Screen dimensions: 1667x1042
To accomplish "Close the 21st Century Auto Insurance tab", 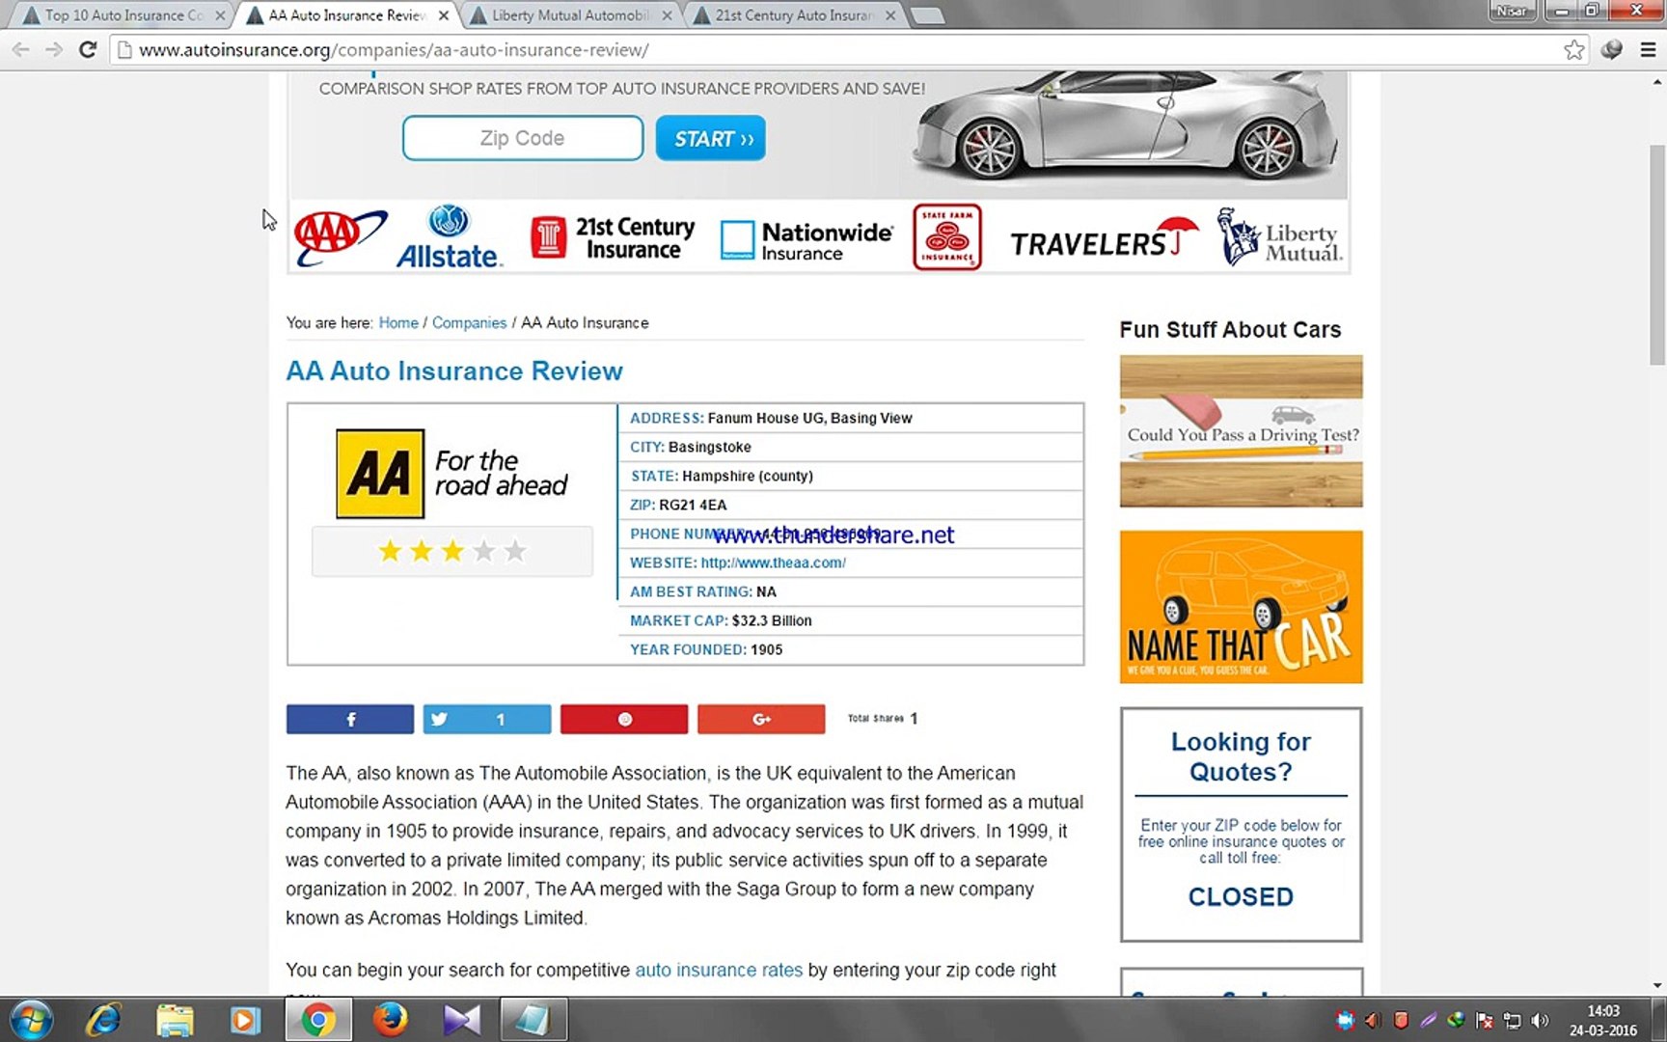I will tap(890, 15).
